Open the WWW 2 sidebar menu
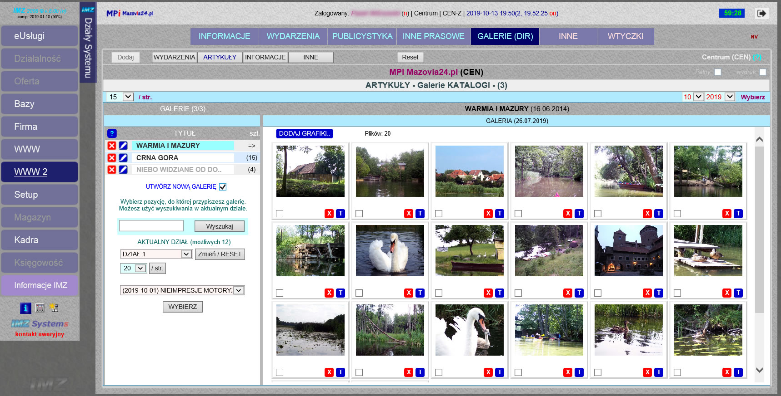Image resolution: width=781 pixels, height=396 pixels. (x=40, y=172)
